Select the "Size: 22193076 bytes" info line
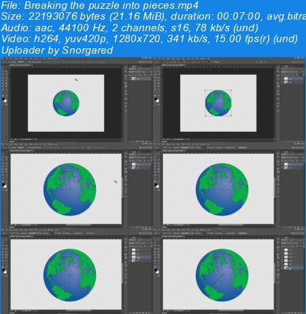Screen dimensions: 306x314 (x=153, y=16)
